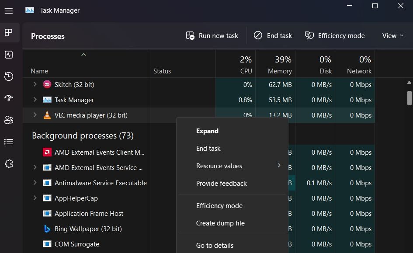This screenshot has height=253, width=413.
Task: Click the AMD External Events Service icon
Action: tap(47, 167)
